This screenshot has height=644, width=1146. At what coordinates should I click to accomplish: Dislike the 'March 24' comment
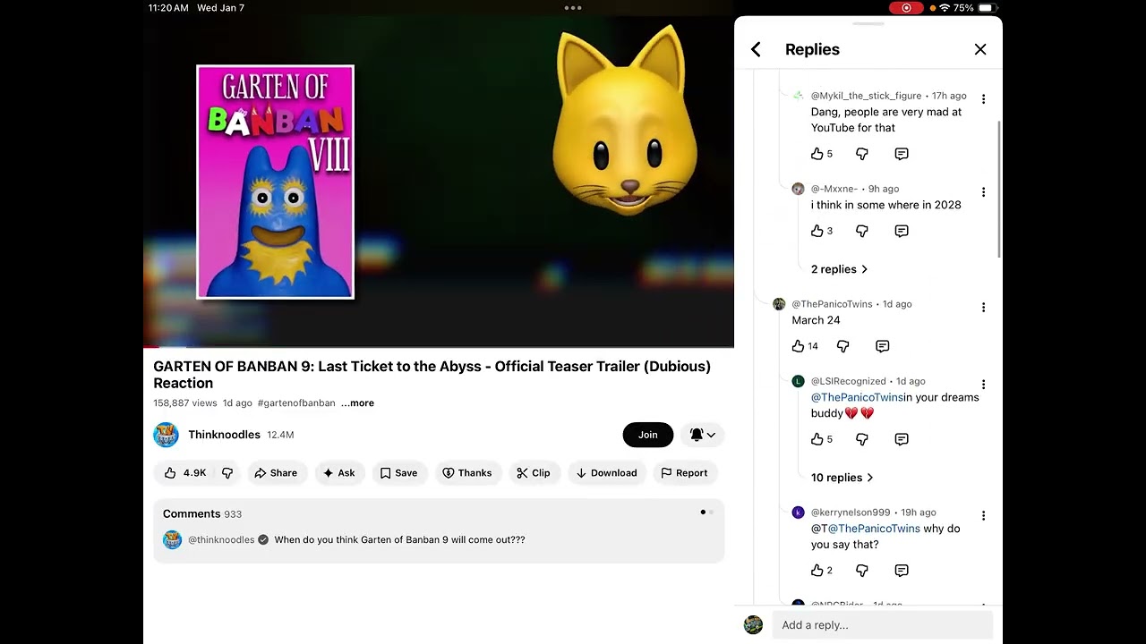(x=842, y=346)
